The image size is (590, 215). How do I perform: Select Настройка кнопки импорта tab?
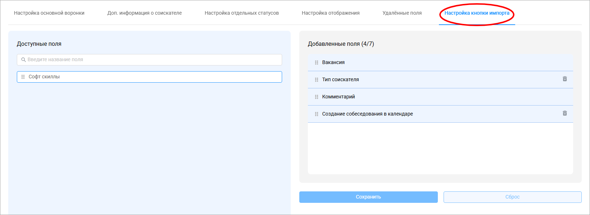pyautogui.click(x=477, y=13)
